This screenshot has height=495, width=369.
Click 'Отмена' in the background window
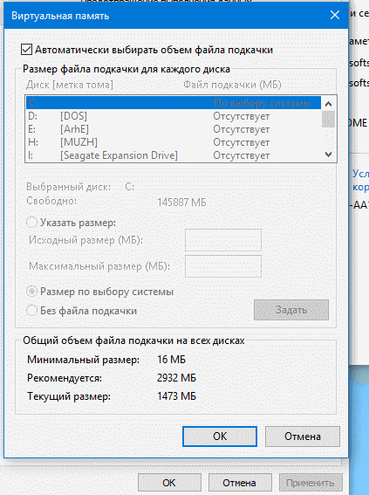239,483
